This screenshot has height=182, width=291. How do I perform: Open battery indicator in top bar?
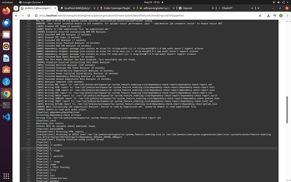point(283,2)
